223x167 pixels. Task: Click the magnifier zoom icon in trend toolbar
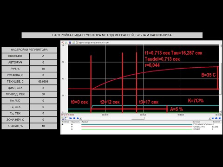[x=66, y=43]
